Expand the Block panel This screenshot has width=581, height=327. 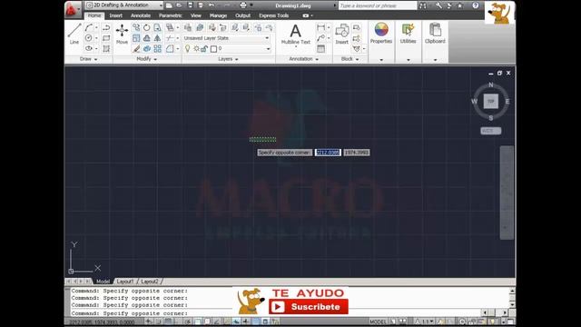click(x=350, y=59)
